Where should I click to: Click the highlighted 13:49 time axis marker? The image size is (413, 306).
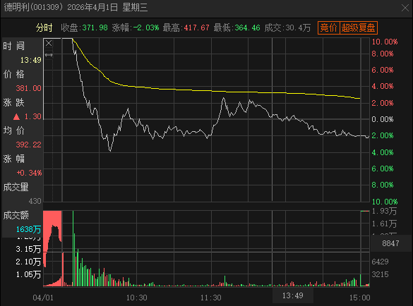click(292, 295)
